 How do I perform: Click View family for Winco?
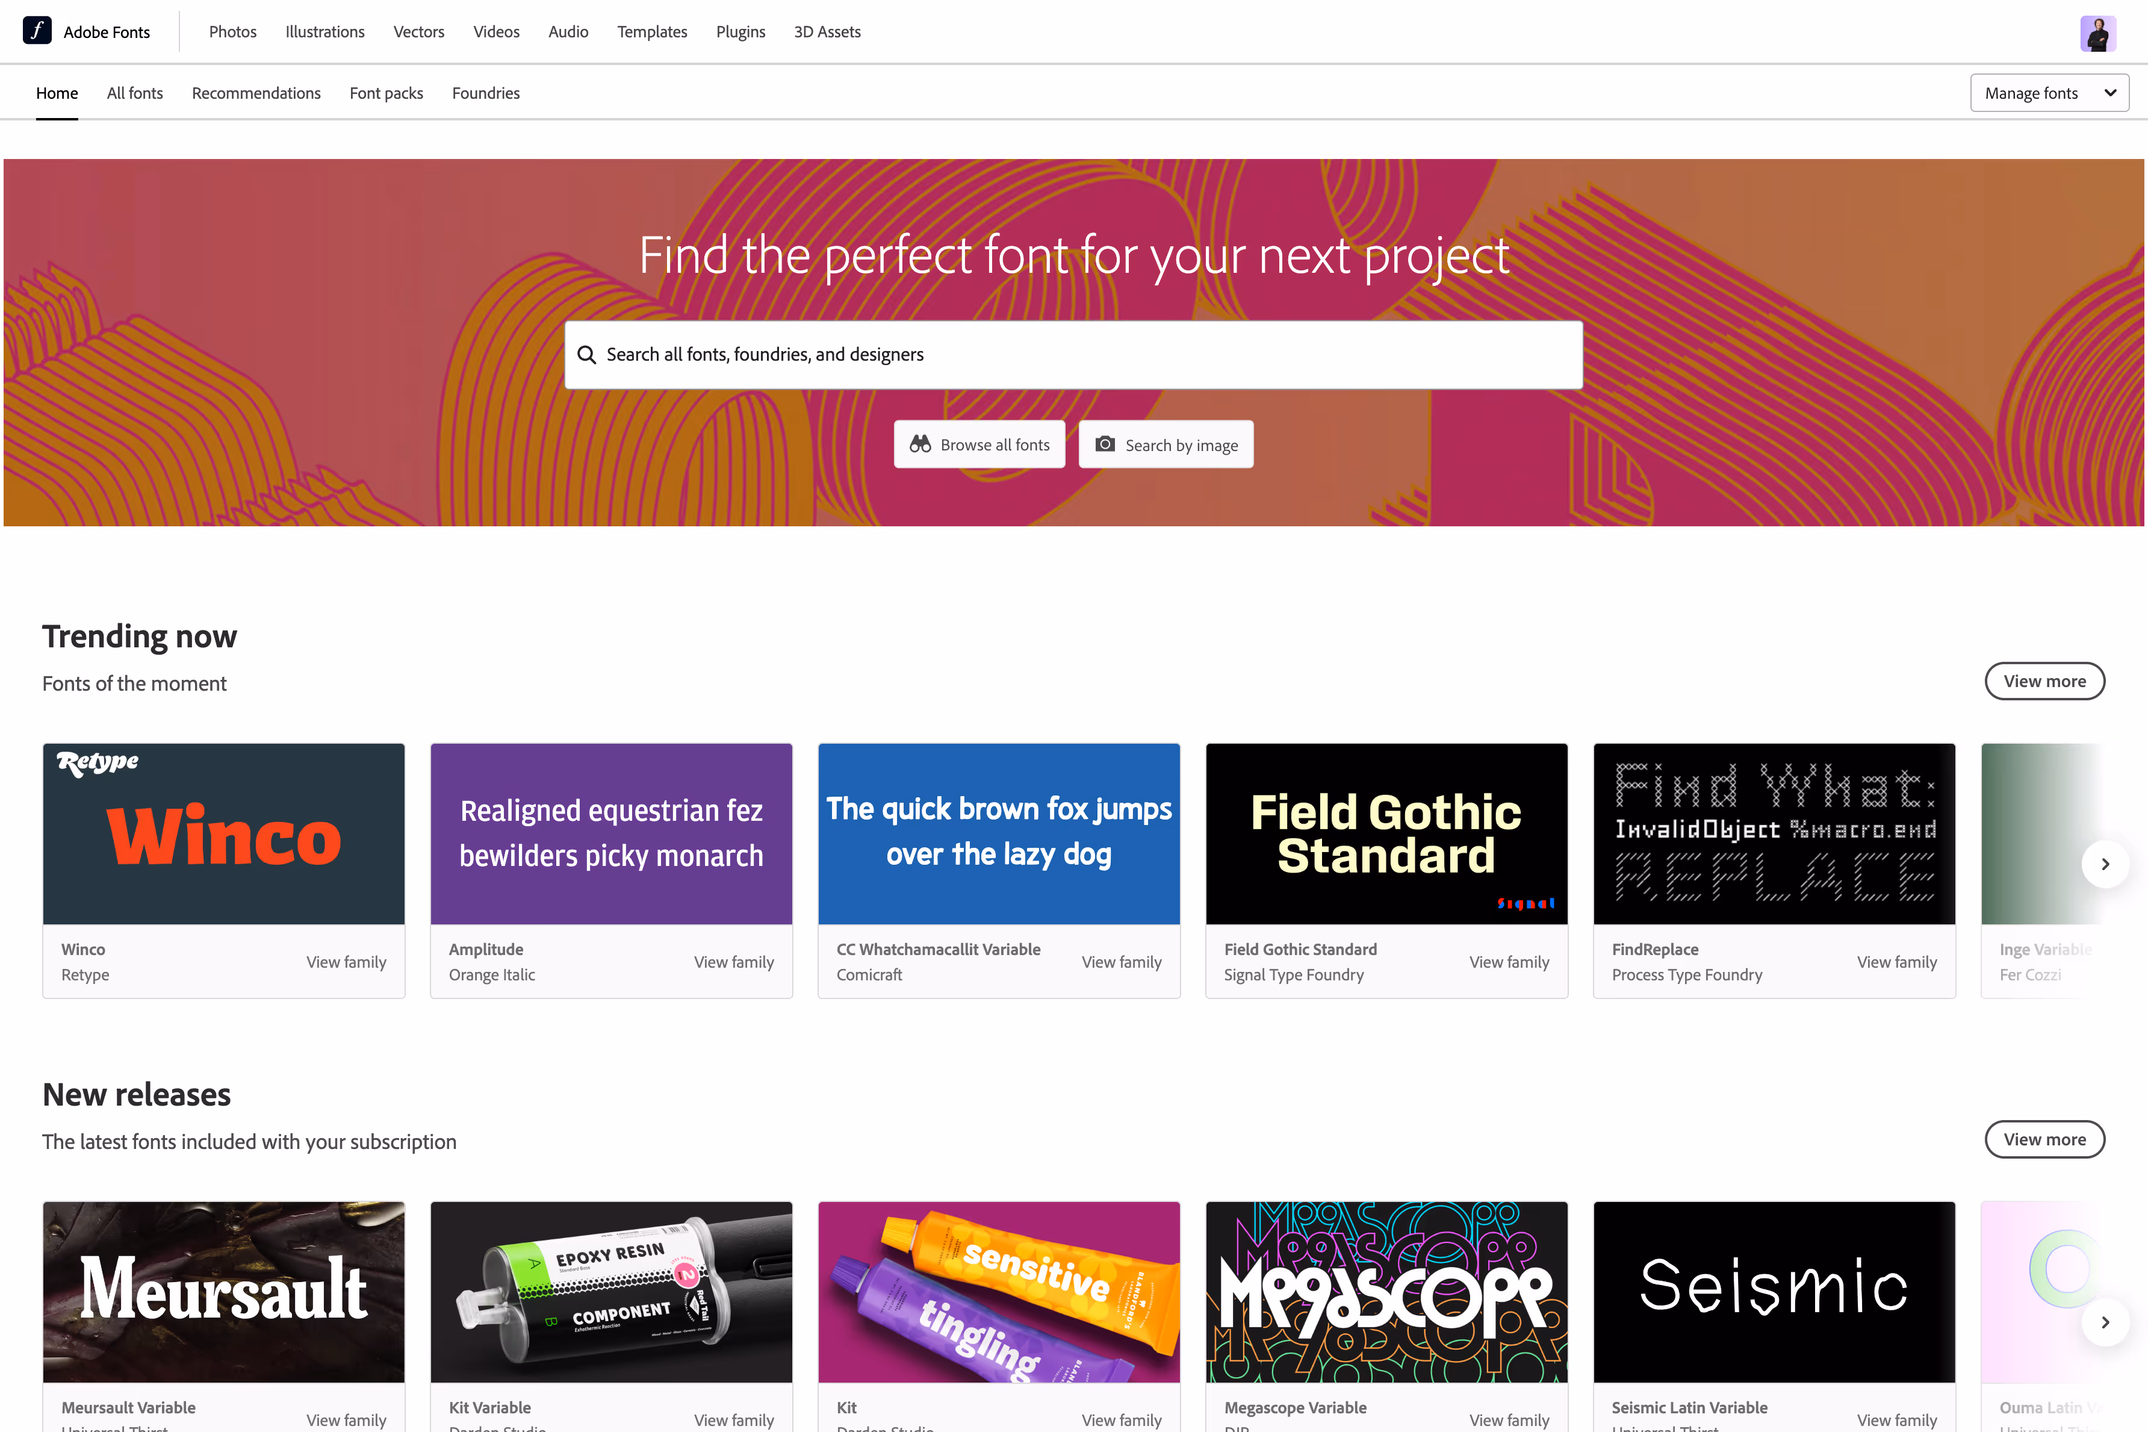346,962
